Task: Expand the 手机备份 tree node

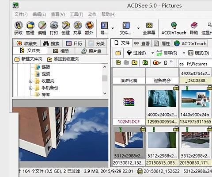Action: click(30, 88)
